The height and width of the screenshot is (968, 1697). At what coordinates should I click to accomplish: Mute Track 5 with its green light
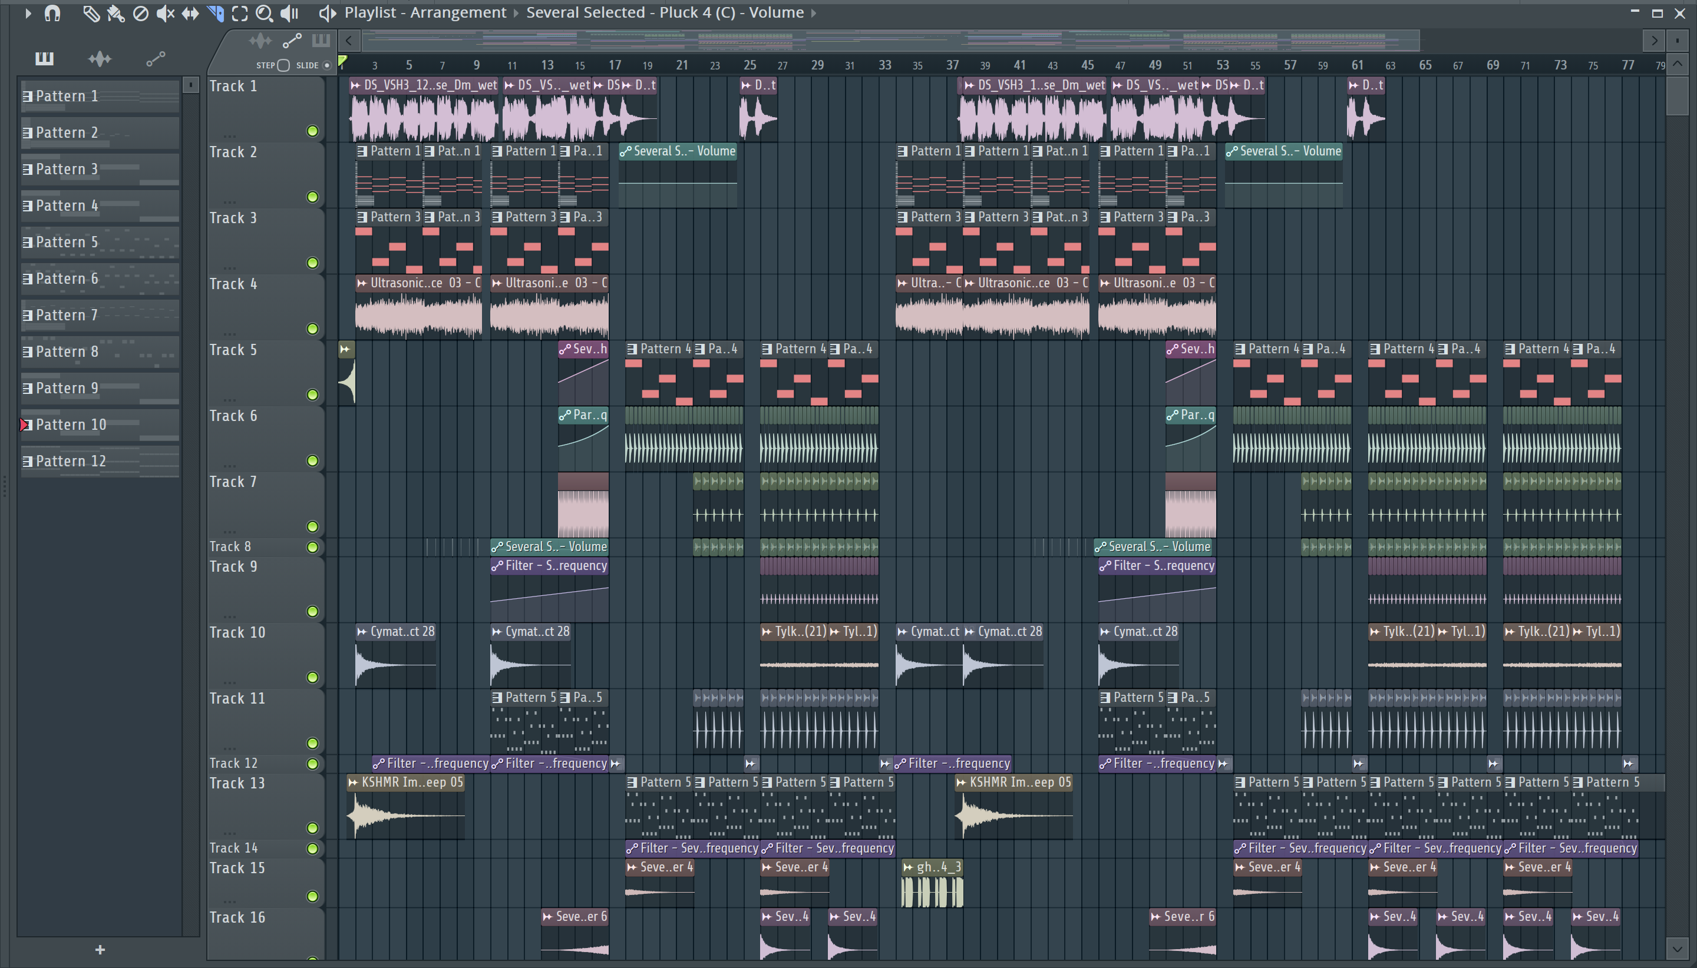[x=312, y=395]
